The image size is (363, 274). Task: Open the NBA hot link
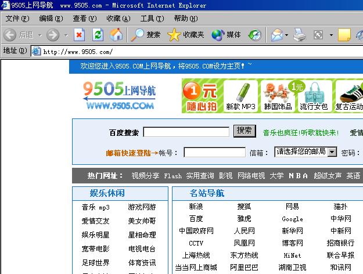click(298, 176)
